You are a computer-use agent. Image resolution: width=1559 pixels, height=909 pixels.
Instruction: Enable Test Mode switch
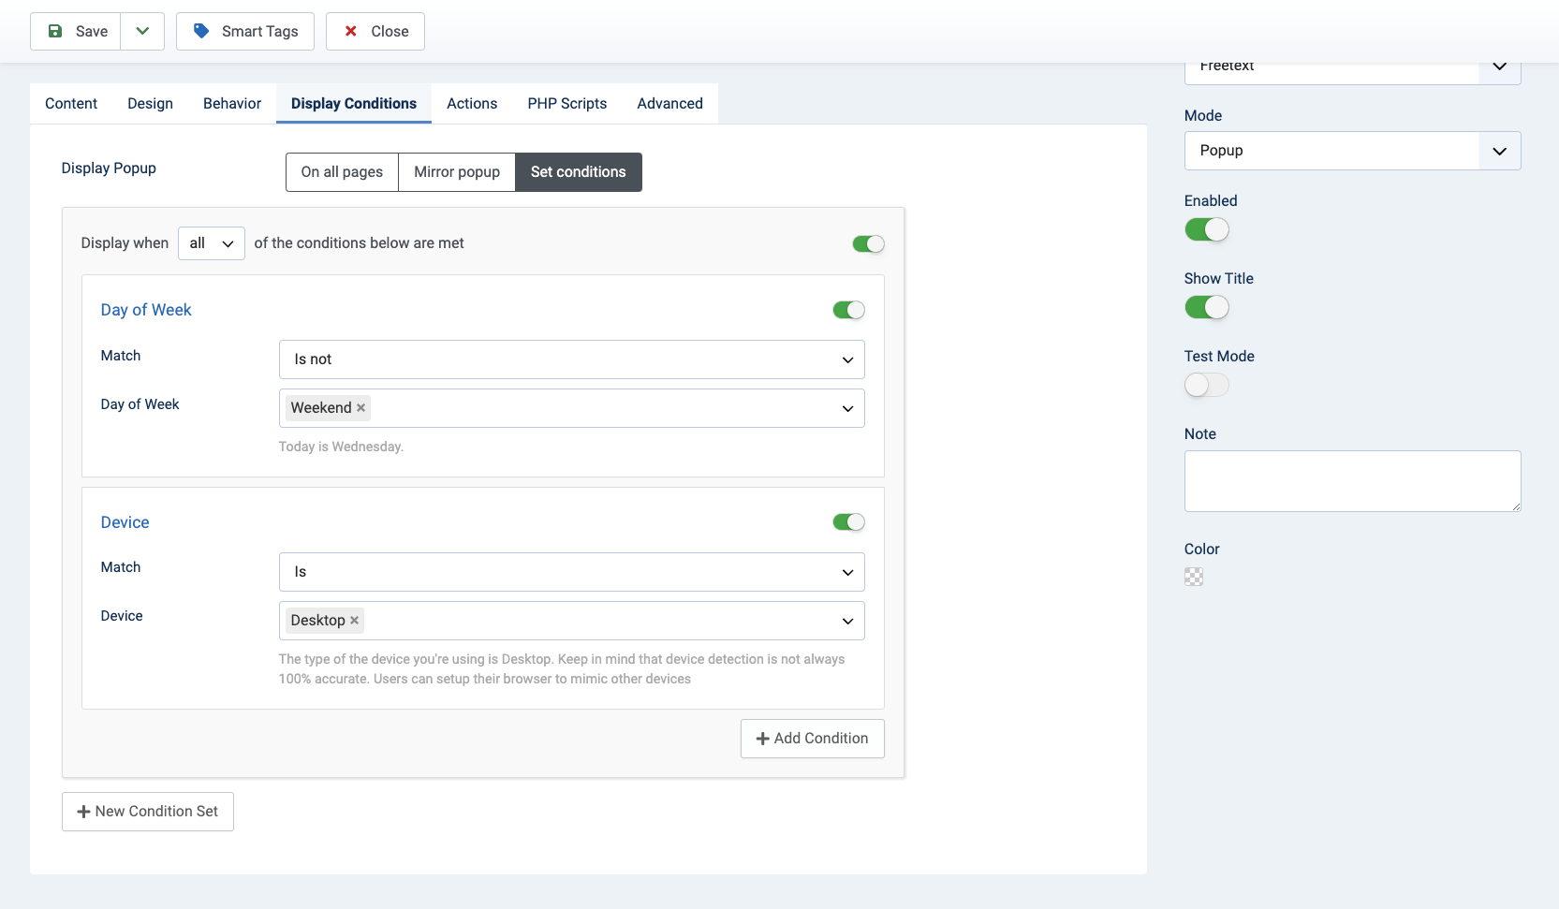[x=1207, y=385]
